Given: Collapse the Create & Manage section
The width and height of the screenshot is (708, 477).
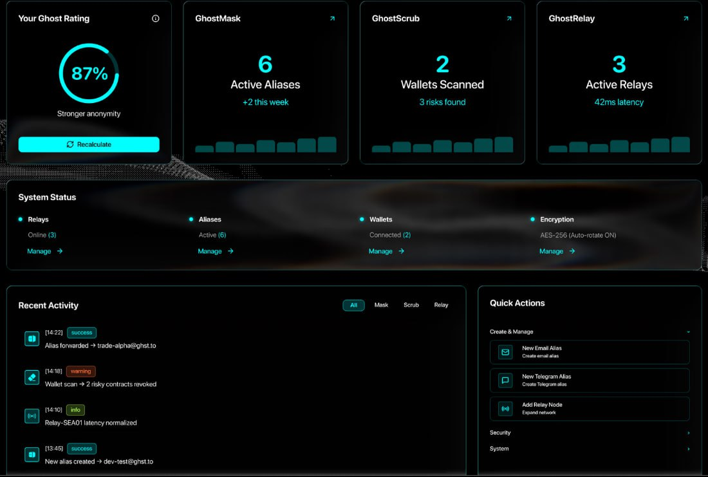Looking at the screenshot, I should (688, 332).
